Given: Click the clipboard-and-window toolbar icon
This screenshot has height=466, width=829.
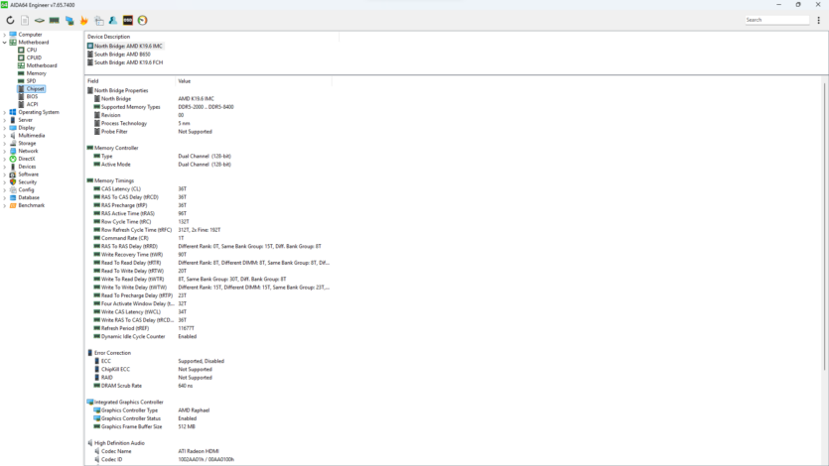Looking at the screenshot, I should point(99,20).
